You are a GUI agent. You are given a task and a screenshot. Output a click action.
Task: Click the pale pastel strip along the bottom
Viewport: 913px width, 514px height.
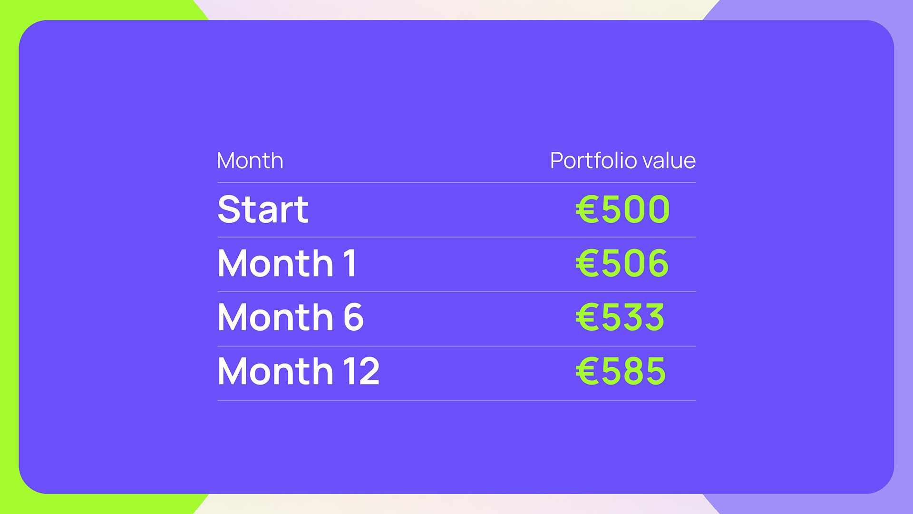pyautogui.click(x=456, y=504)
